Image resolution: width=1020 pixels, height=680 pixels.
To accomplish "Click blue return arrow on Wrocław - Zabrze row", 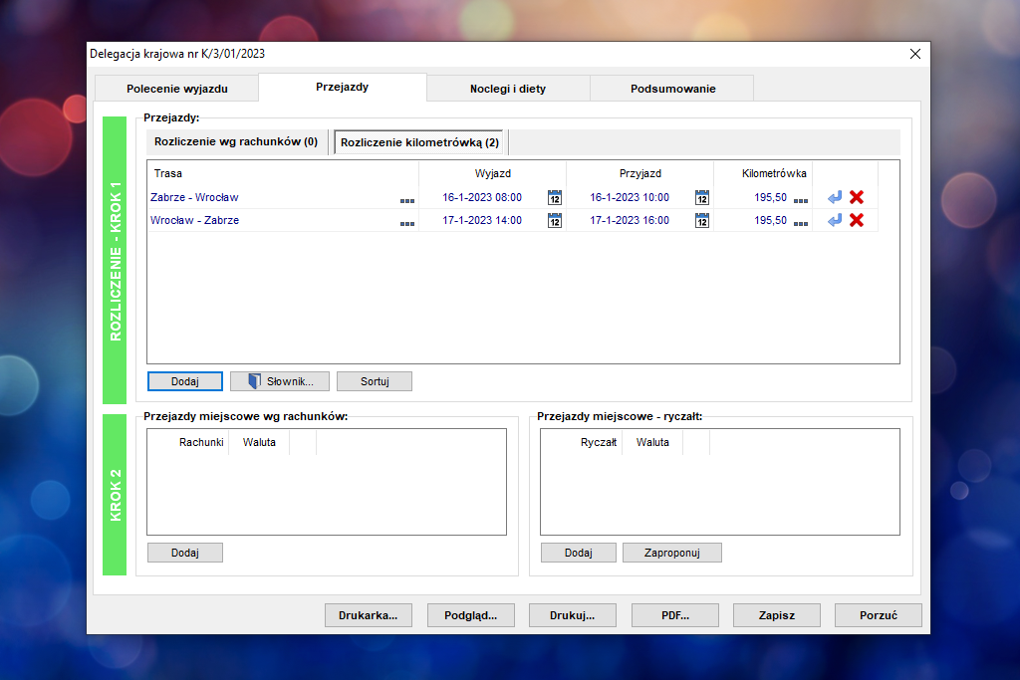I will (x=835, y=220).
